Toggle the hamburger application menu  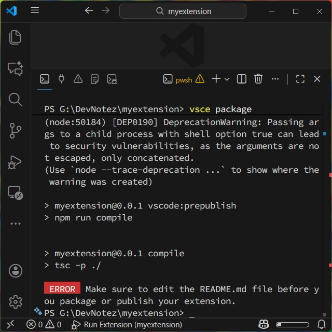[x=35, y=10]
